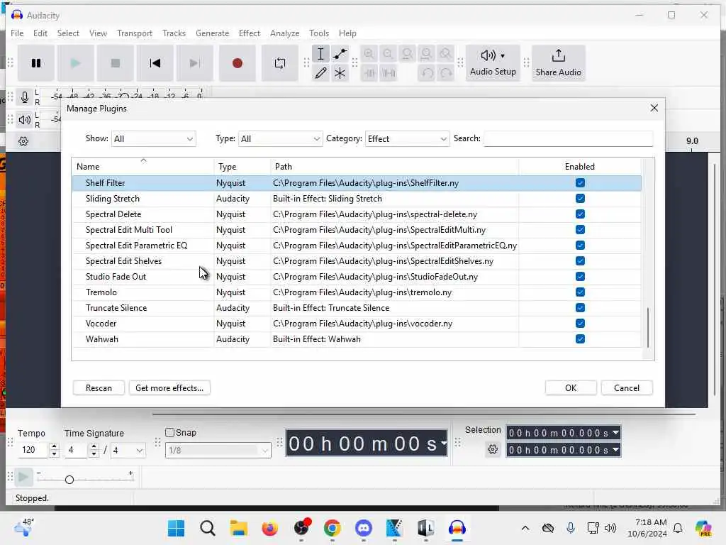Click the Redo arrow icon
The width and height of the screenshot is (726, 545).
click(x=446, y=73)
